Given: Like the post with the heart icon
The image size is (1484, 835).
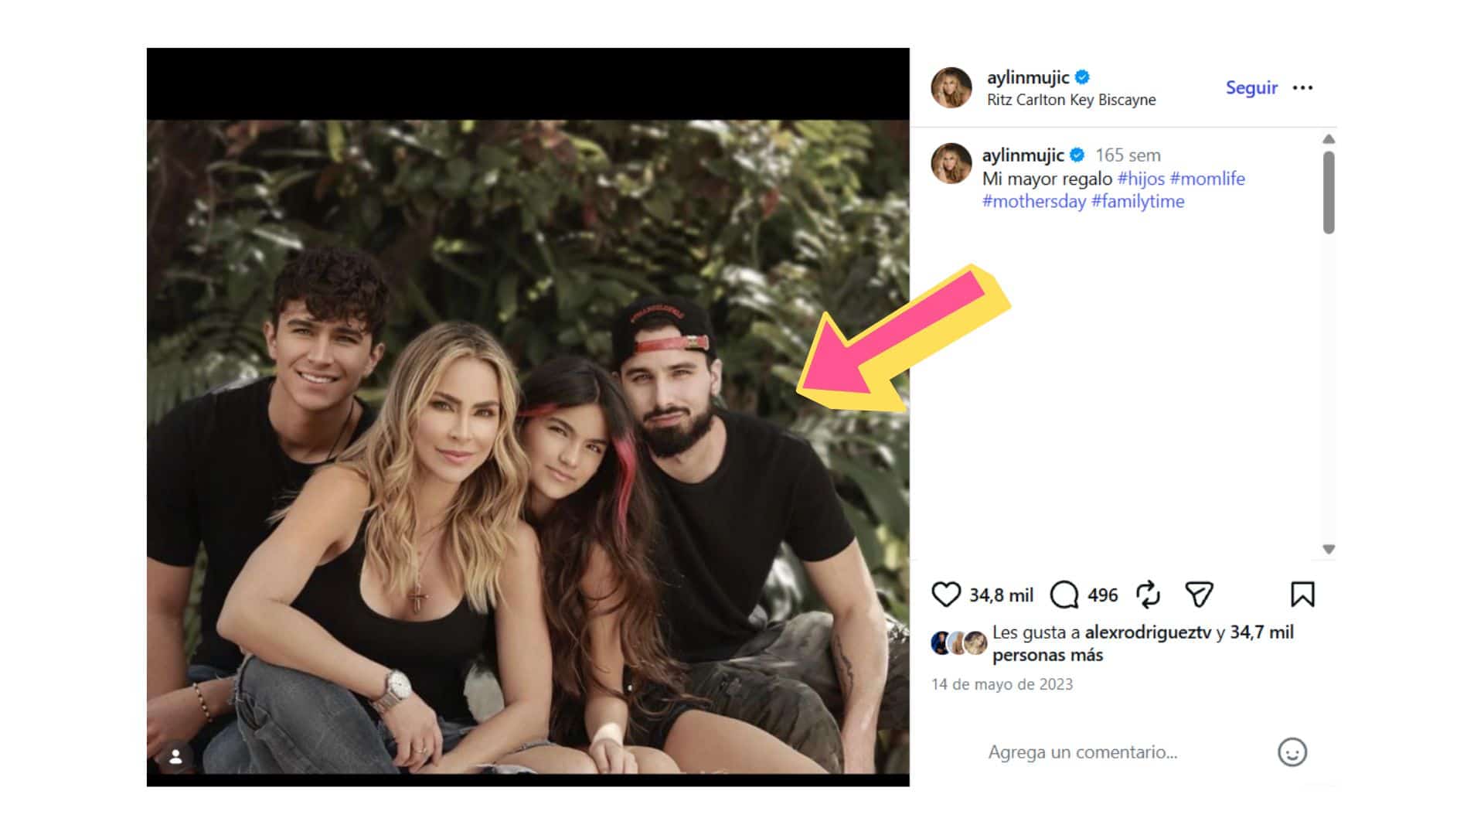Looking at the screenshot, I should click(x=945, y=595).
